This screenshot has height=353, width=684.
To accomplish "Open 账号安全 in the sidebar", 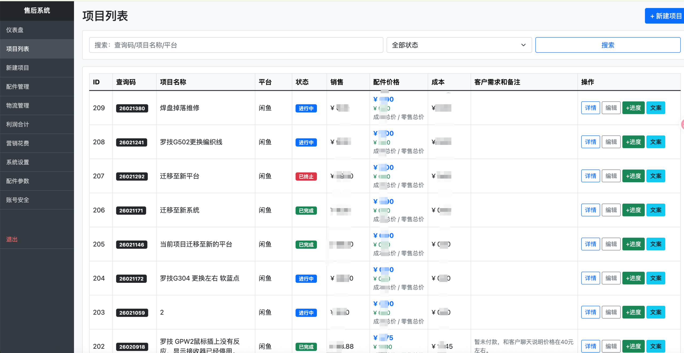I will tap(18, 200).
